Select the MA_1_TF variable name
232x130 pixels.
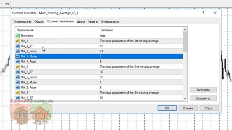pos(27,46)
